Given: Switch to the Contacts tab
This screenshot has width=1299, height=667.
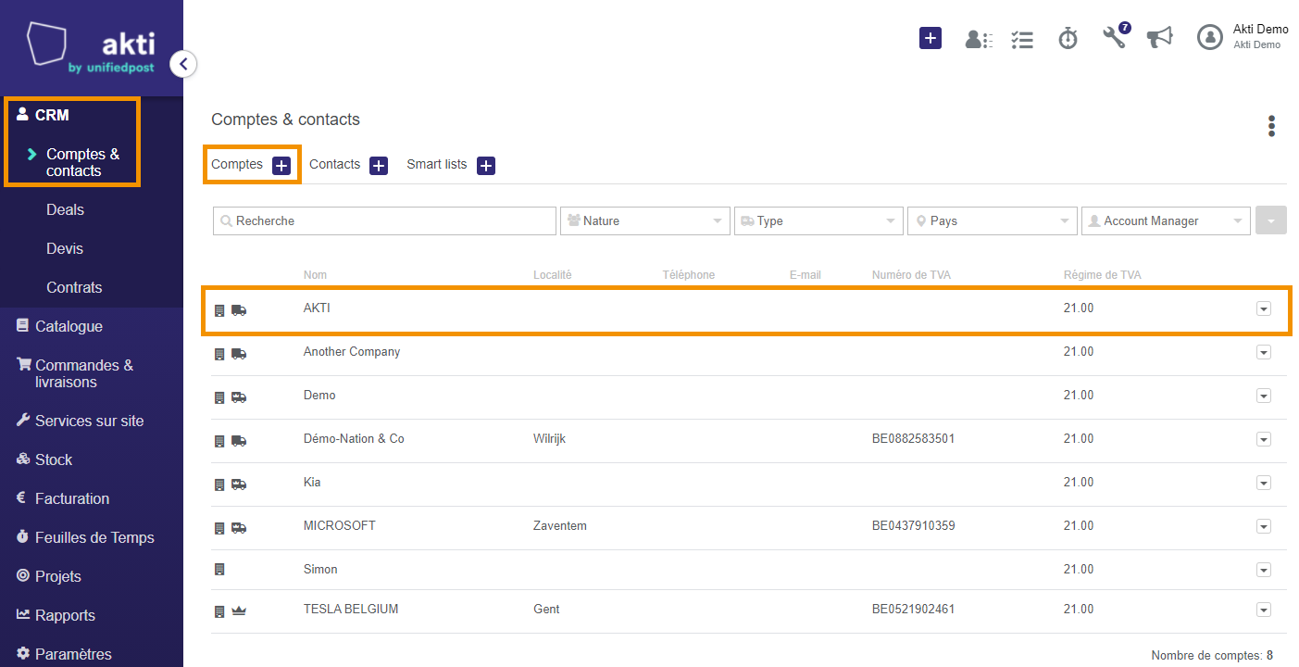Looking at the screenshot, I should coord(334,164).
